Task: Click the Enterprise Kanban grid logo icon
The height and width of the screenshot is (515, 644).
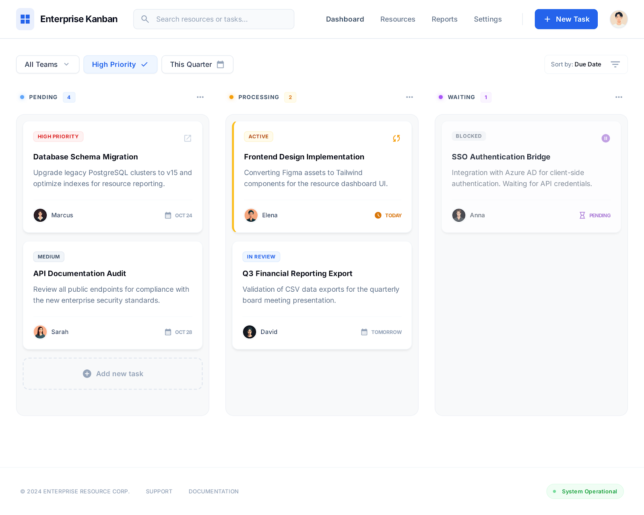Action: click(x=25, y=19)
